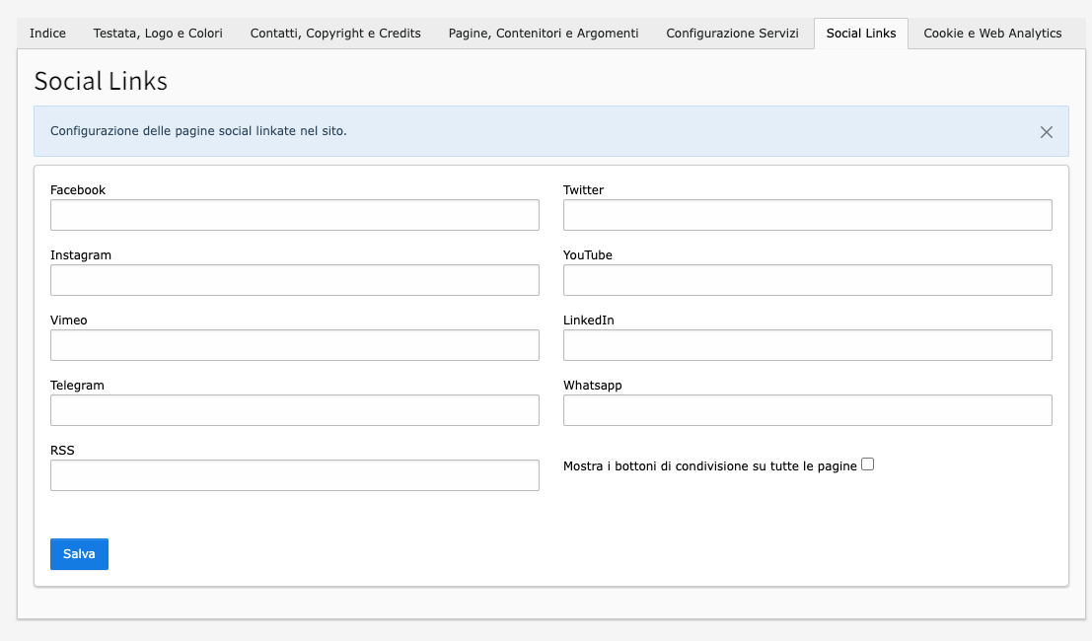Viewport: 1092px width, 641px height.
Task: Open Pagine, Contenitori e Argomenti tab
Action: [x=544, y=34]
